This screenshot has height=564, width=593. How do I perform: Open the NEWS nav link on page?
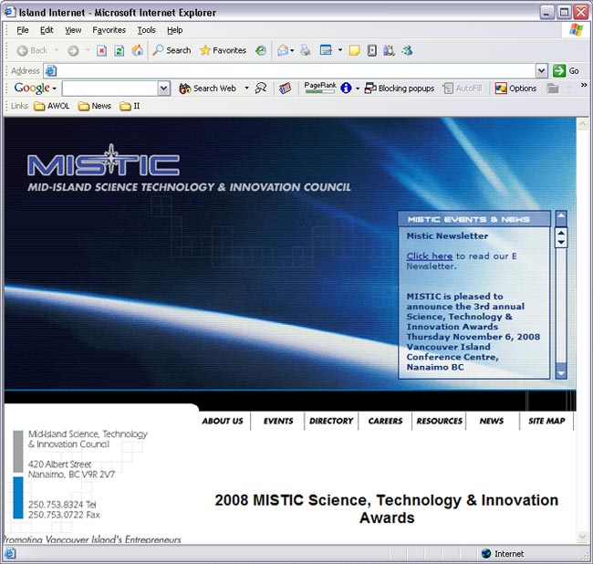pos(492,421)
